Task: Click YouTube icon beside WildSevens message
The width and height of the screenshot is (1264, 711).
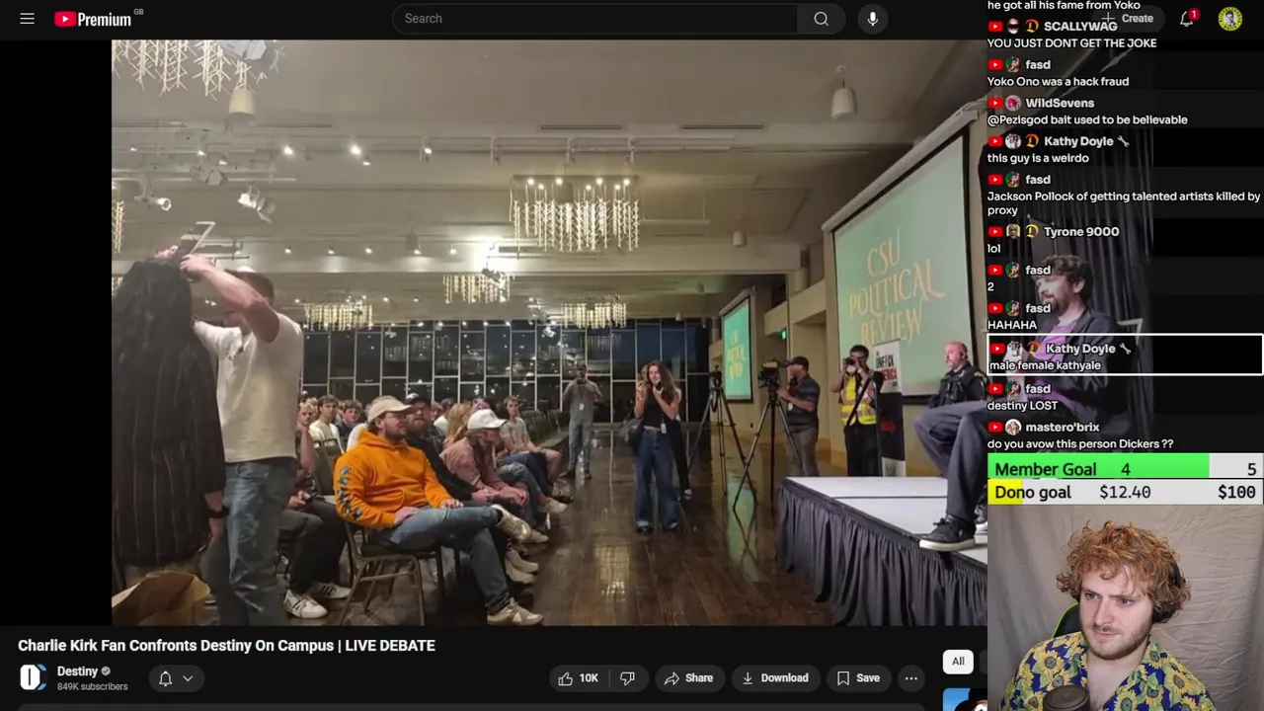Action: [995, 103]
